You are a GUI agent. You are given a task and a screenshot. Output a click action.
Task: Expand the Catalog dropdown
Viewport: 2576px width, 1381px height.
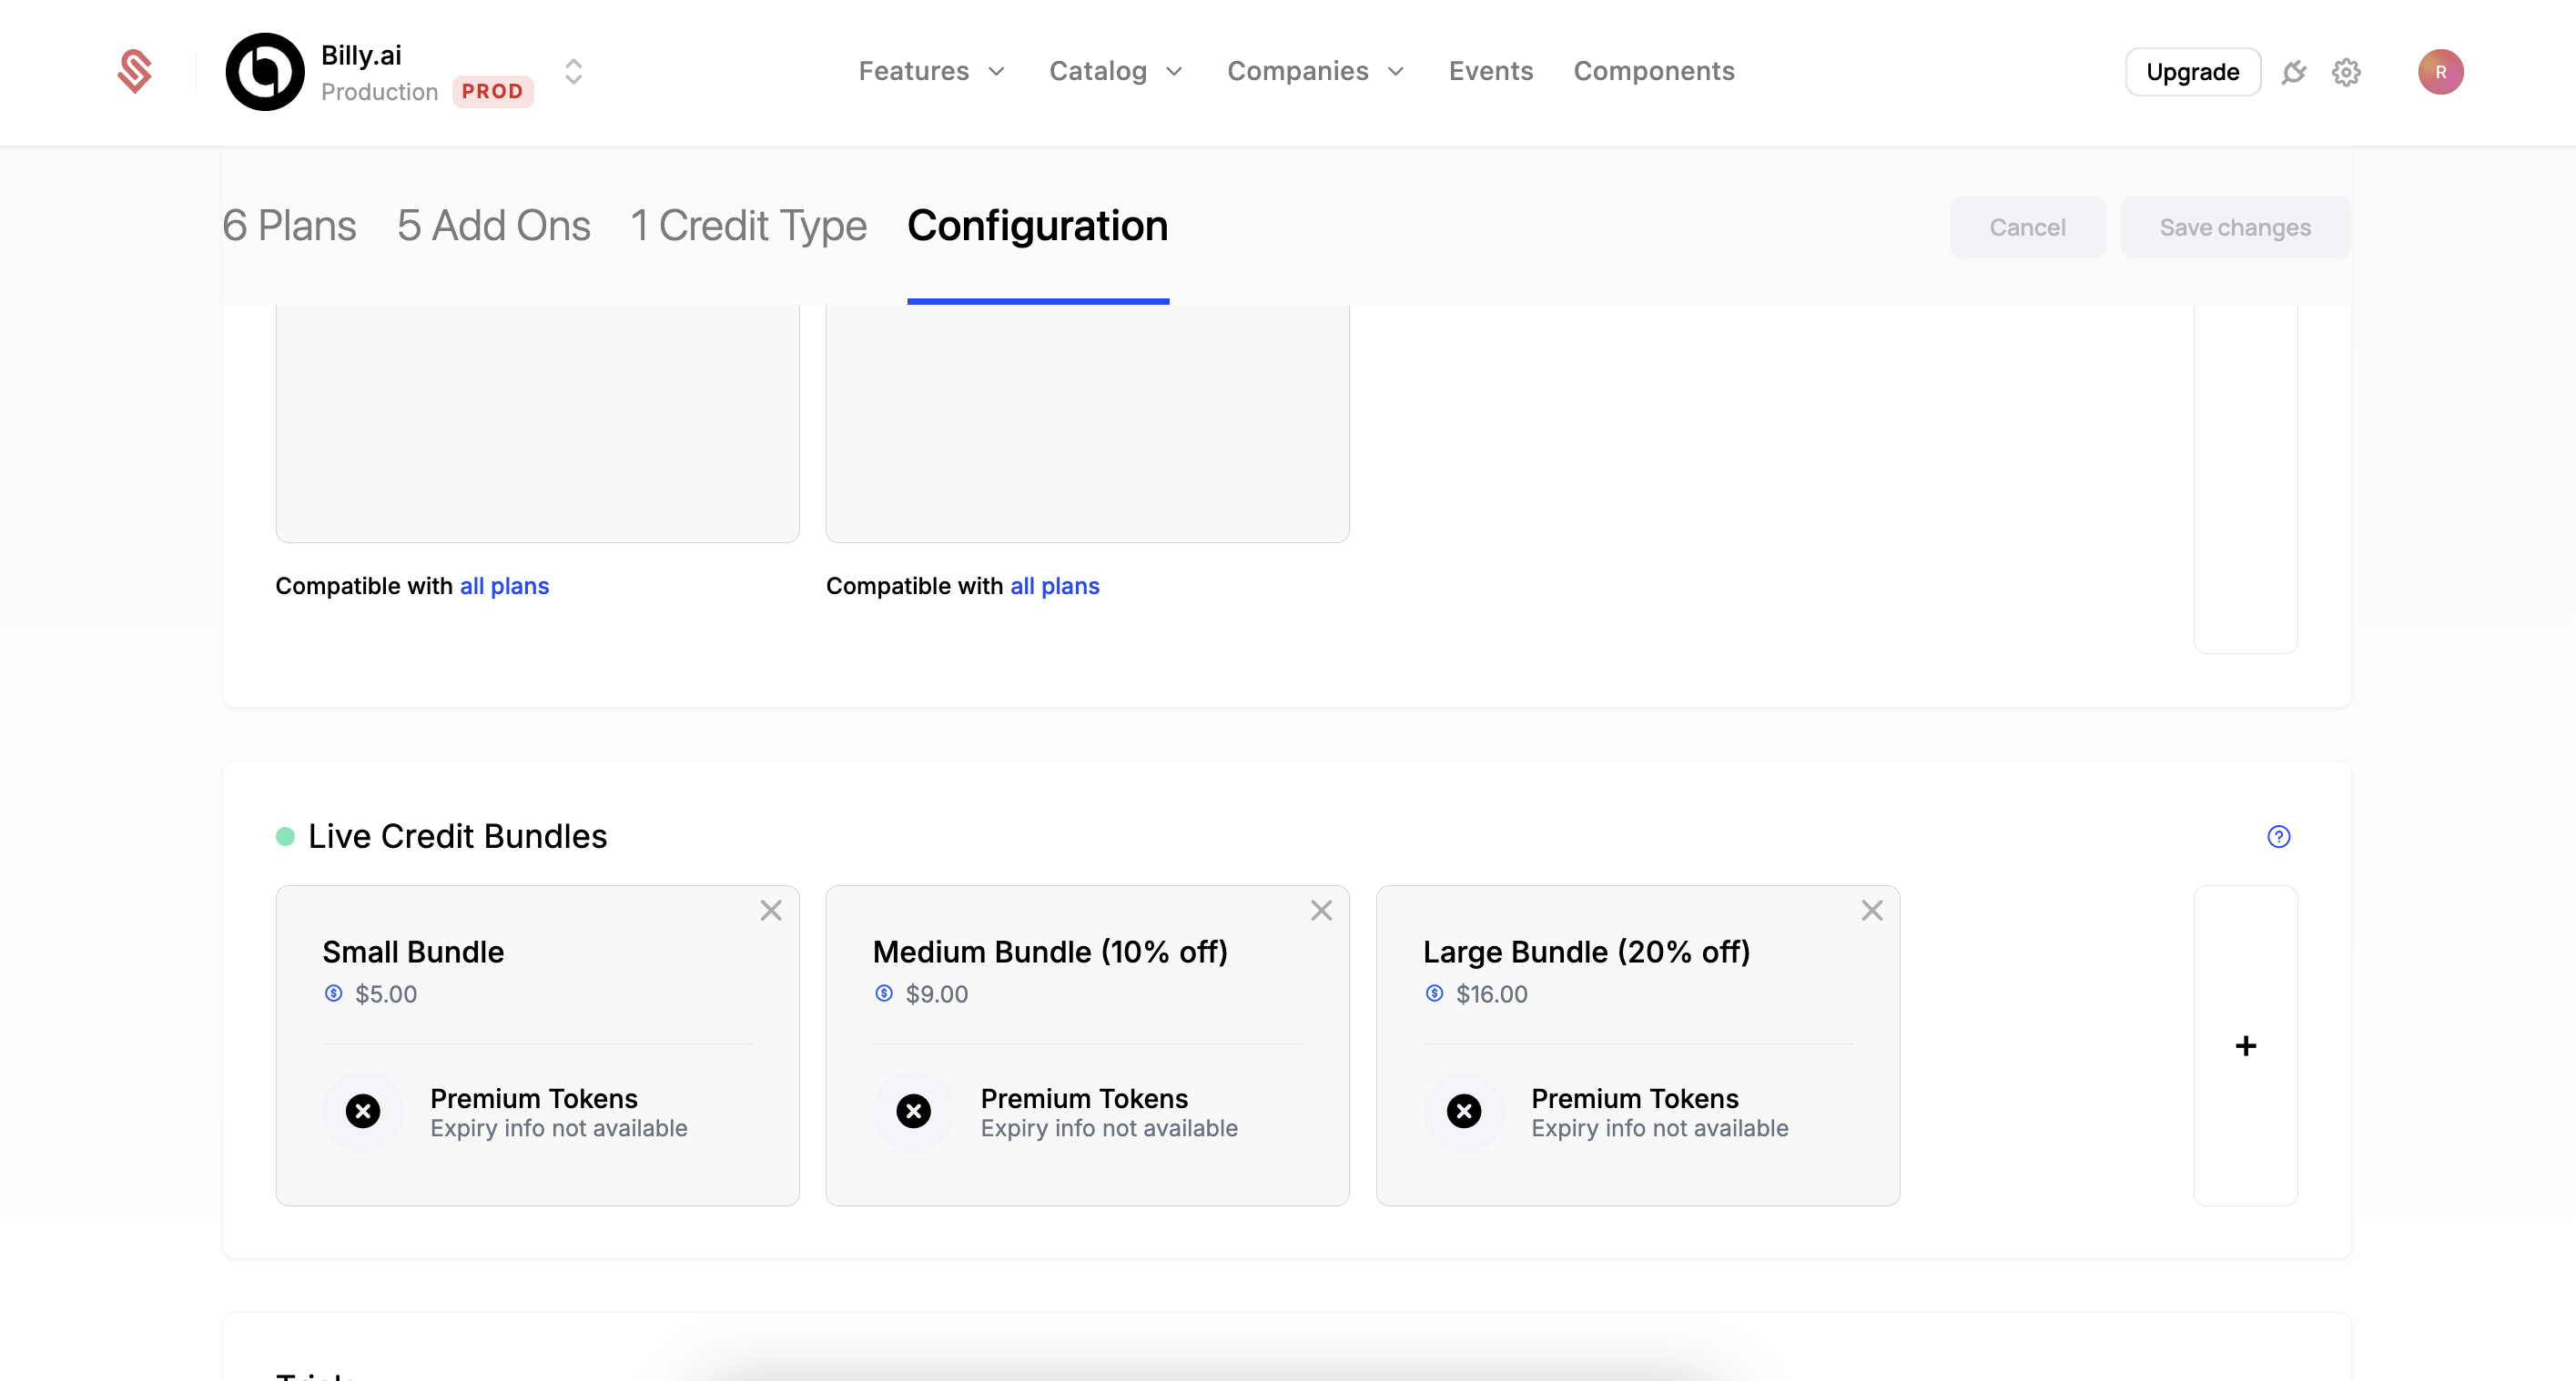1115,71
